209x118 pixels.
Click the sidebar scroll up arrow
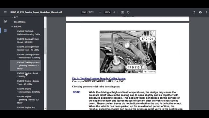45,18
